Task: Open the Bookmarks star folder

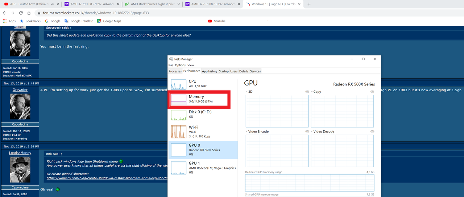Action: click(x=30, y=21)
